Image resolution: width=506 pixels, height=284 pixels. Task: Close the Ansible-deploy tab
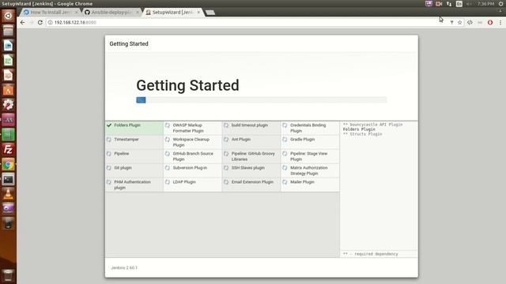coord(137,13)
